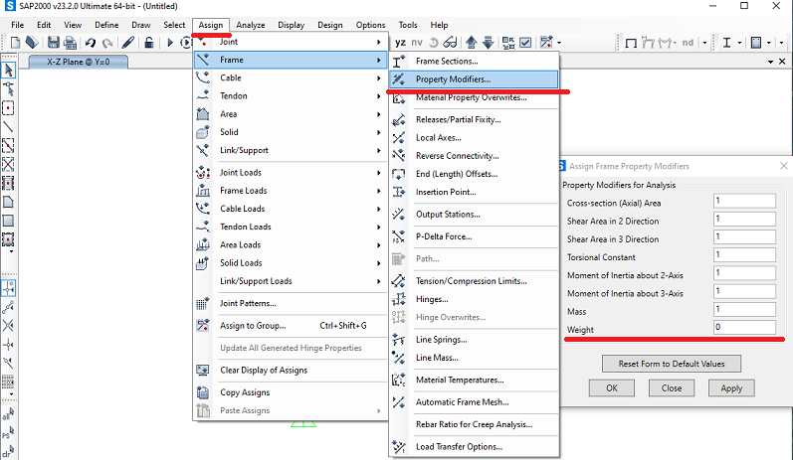The height and width of the screenshot is (460, 793).
Task: Switch to the yz plane view
Action: click(x=400, y=43)
